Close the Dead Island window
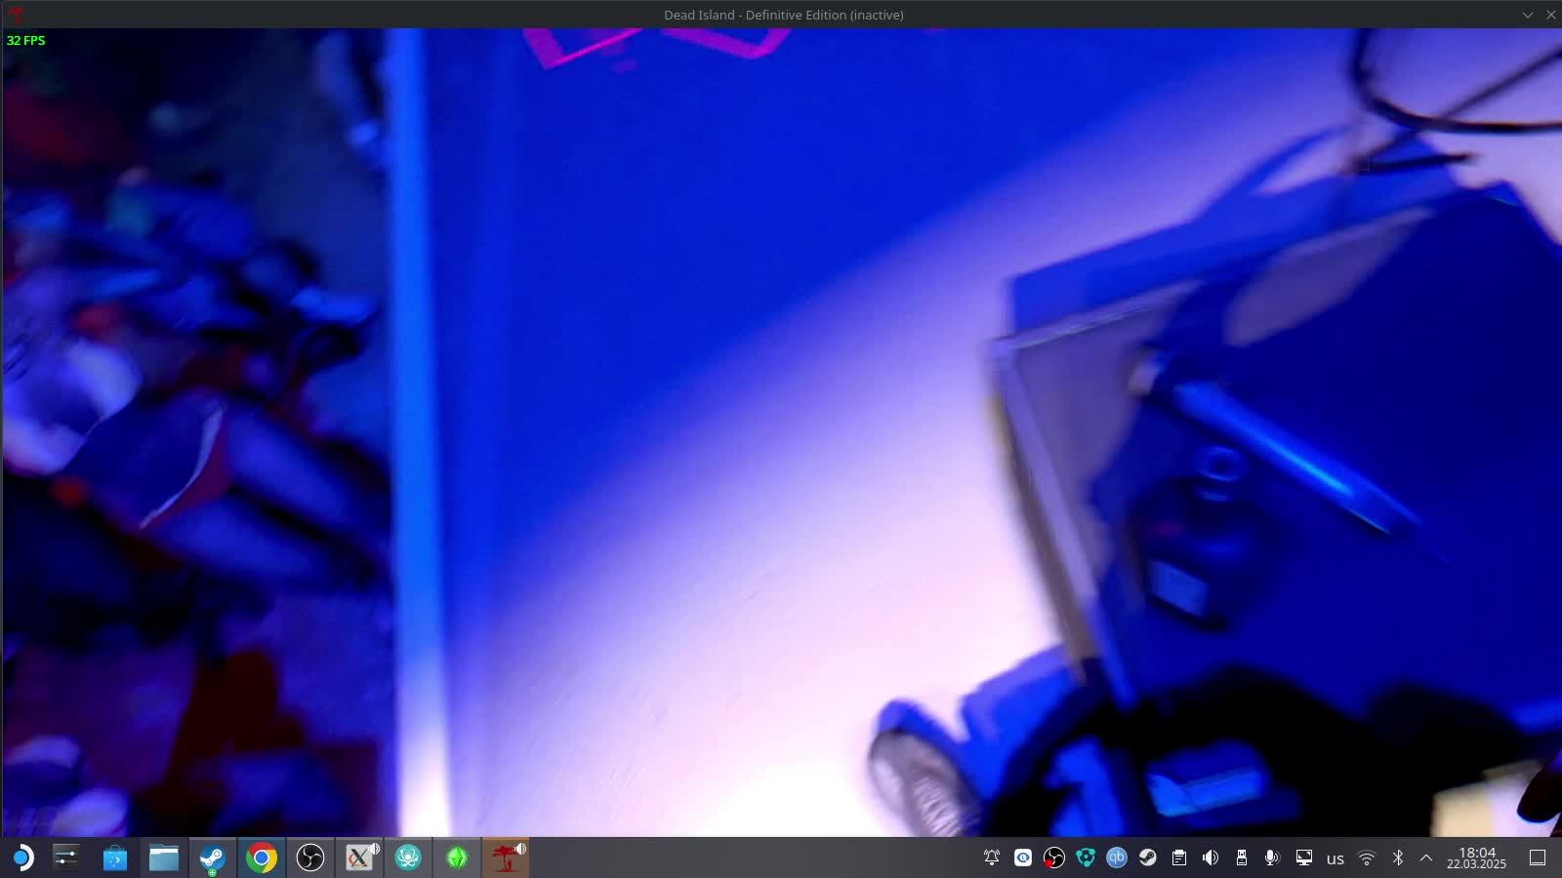The height and width of the screenshot is (878, 1562). coord(1550,15)
